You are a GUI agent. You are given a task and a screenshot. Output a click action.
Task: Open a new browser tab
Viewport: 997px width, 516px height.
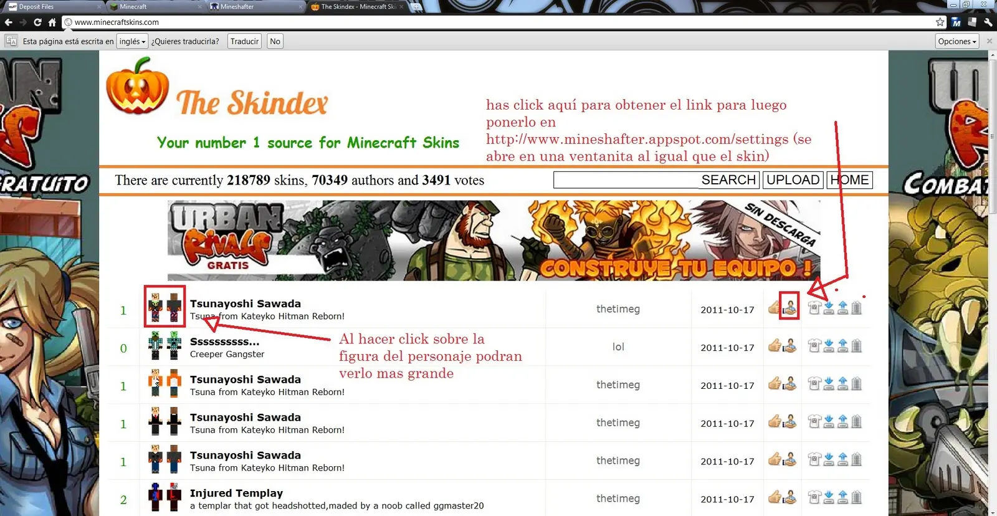(x=416, y=7)
